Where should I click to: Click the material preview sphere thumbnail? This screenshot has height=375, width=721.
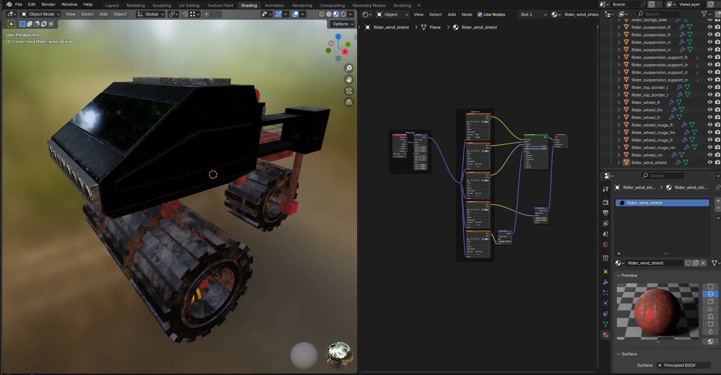tap(658, 312)
